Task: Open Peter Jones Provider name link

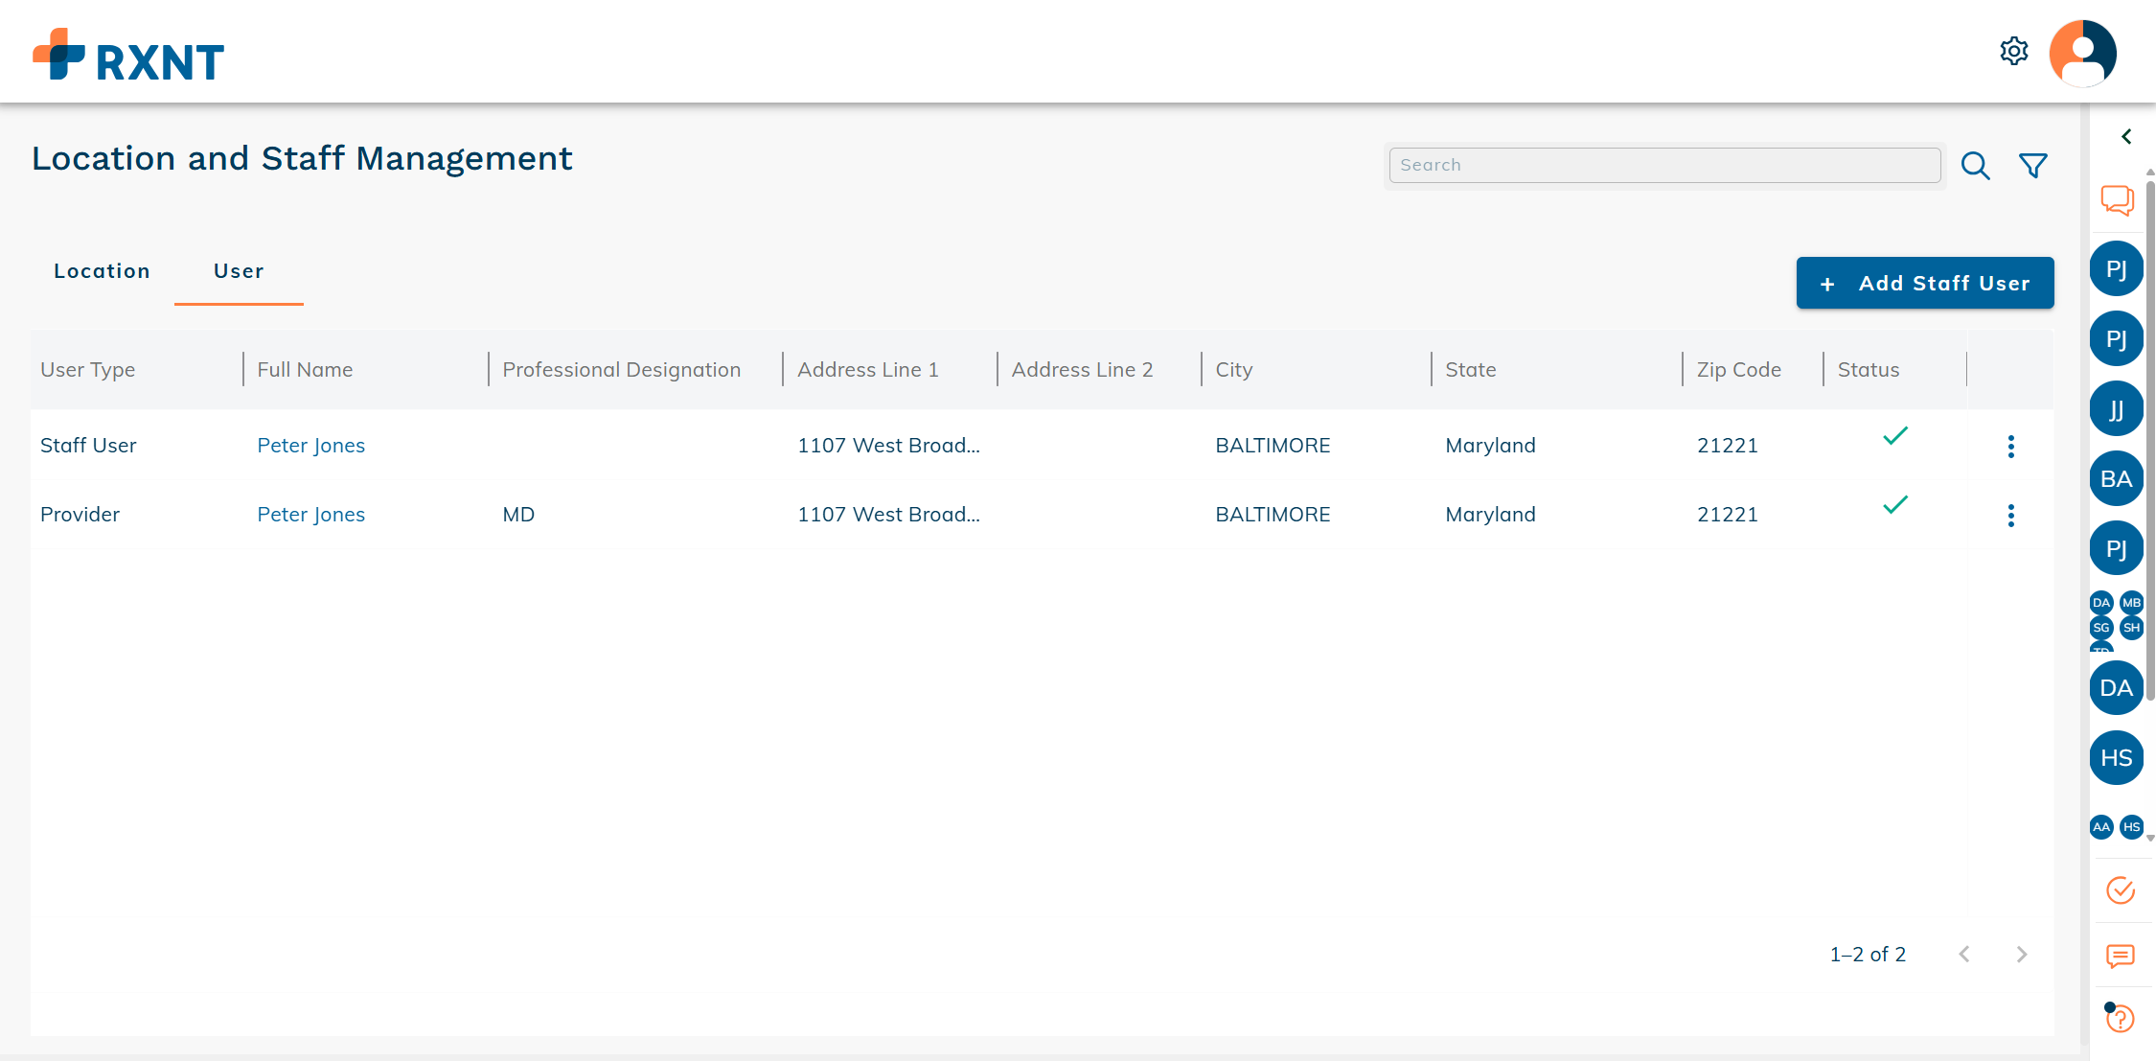Action: (x=310, y=515)
